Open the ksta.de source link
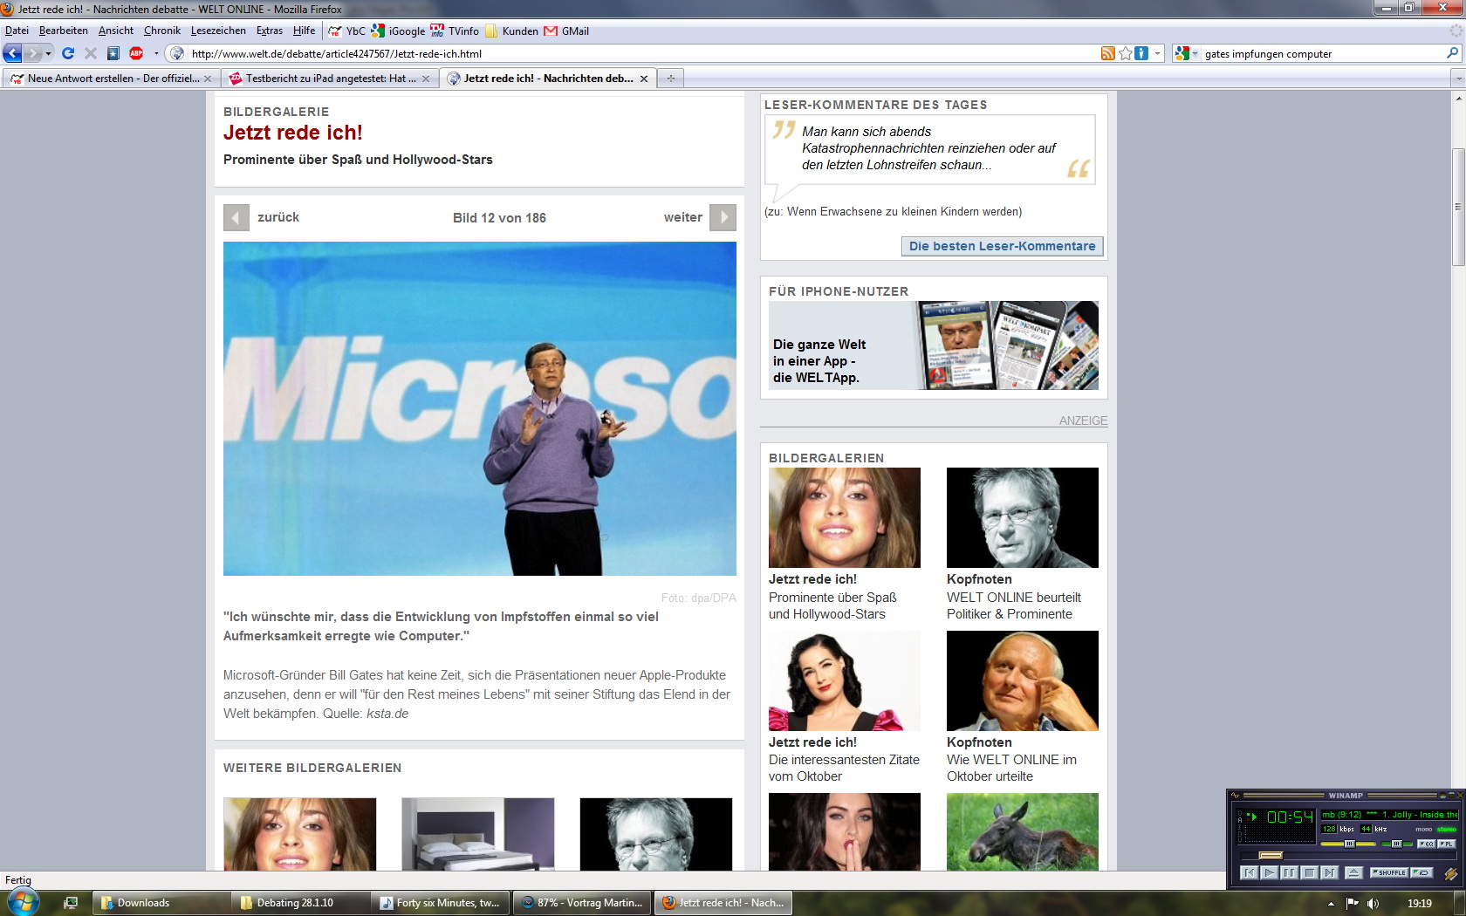The image size is (1466, 916). point(387,714)
